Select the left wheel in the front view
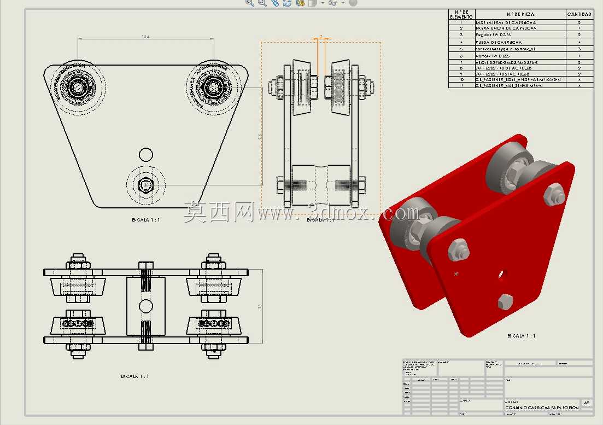 [x=77, y=87]
